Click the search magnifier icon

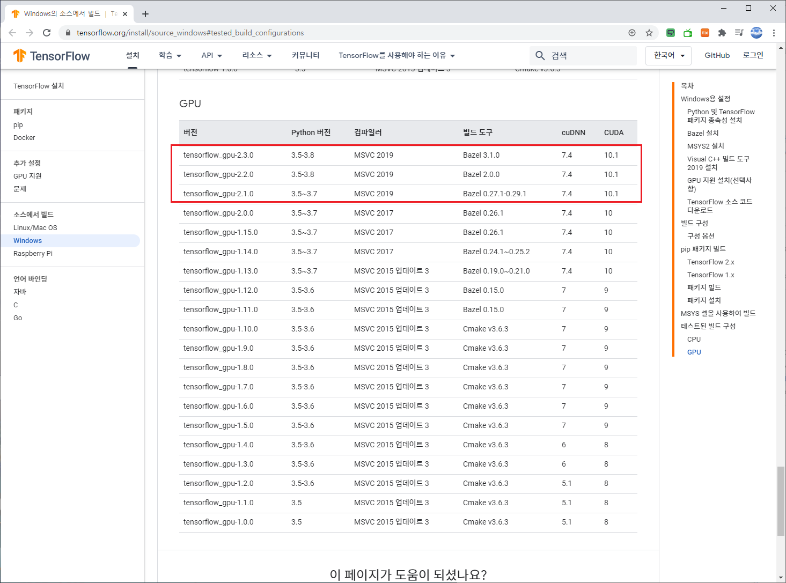pyautogui.click(x=540, y=56)
